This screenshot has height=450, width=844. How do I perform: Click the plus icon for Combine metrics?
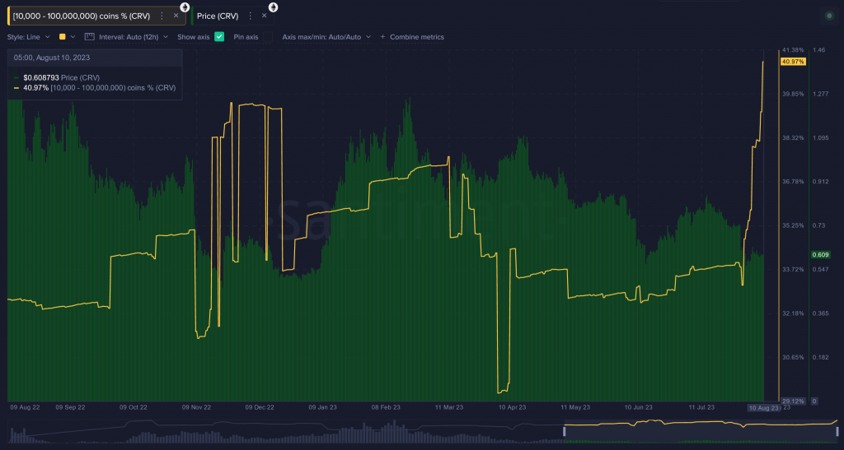coord(382,37)
